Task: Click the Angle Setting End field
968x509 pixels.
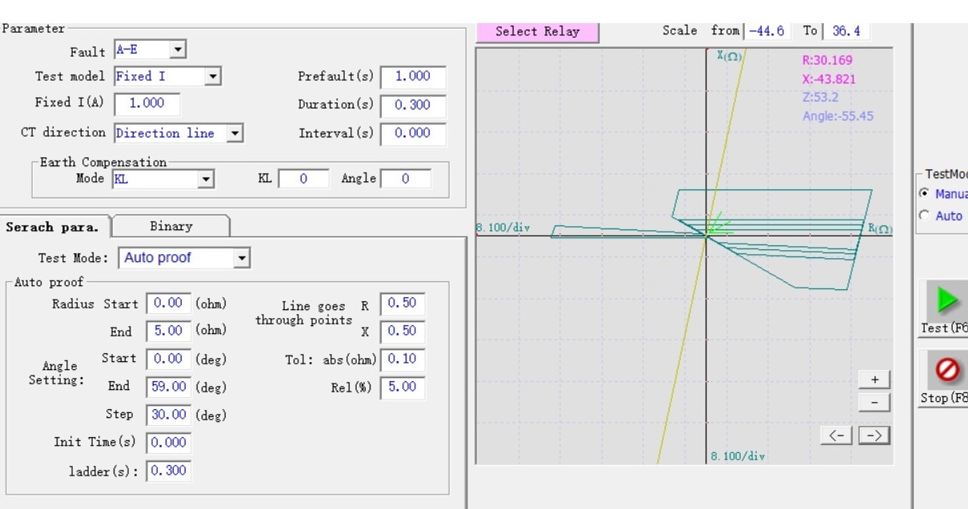Action: click(x=169, y=387)
